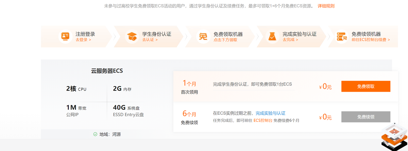The width and height of the screenshot is (408, 151).
Task: Select the 完成实验与认证 step heading
Action: coord(299,34)
